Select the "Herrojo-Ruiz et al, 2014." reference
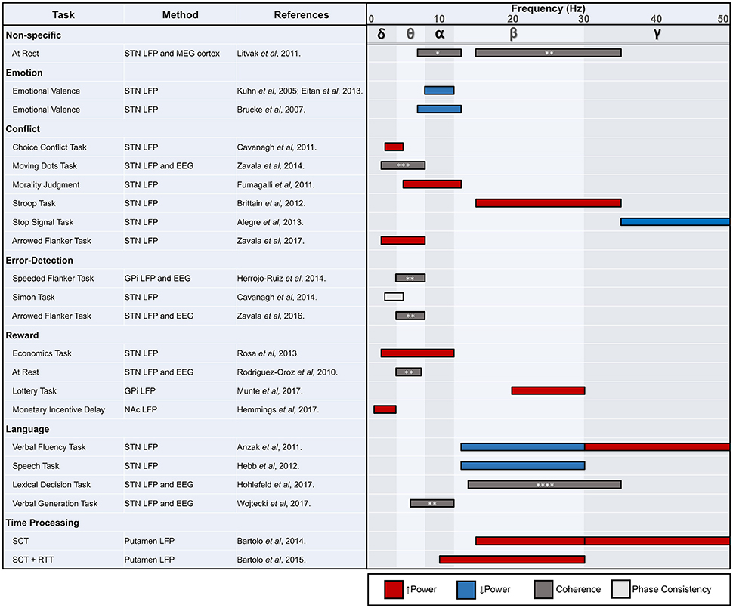733x608 pixels. (x=281, y=279)
